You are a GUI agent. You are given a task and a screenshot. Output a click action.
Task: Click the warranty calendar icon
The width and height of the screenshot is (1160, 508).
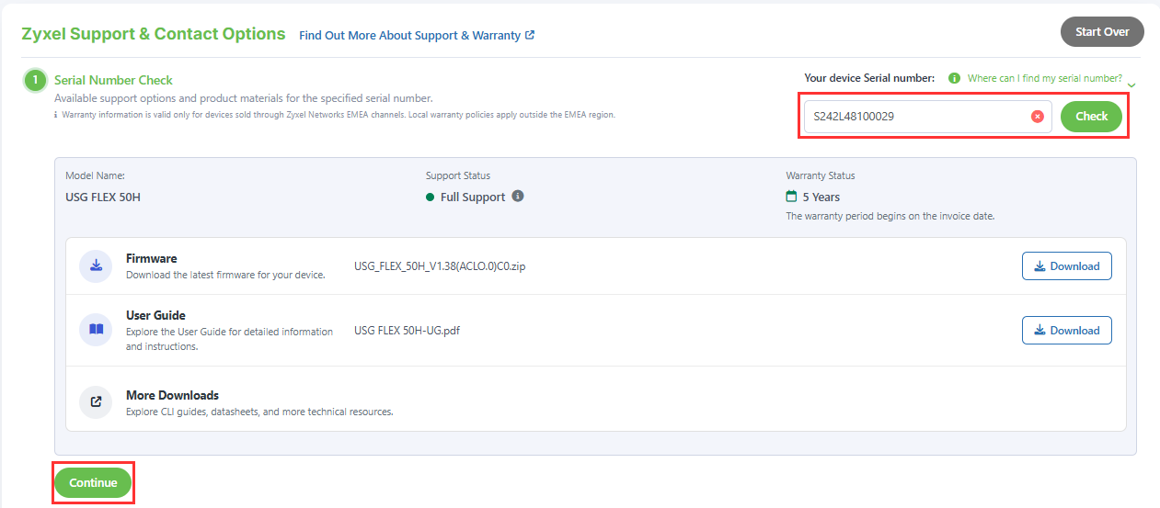pyautogui.click(x=791, y=197)
